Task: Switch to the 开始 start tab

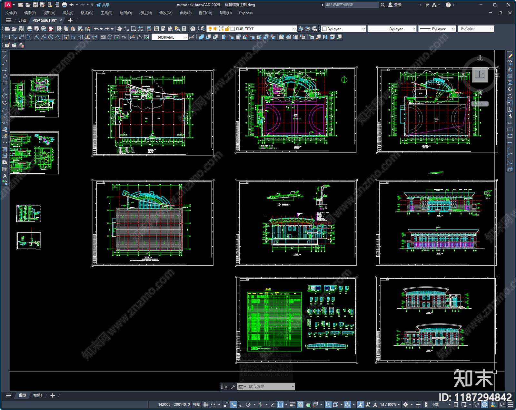Action: (22, 20)
